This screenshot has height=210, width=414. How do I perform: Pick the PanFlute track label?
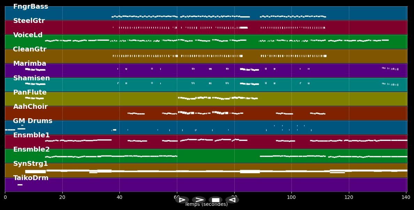point(30,92)
